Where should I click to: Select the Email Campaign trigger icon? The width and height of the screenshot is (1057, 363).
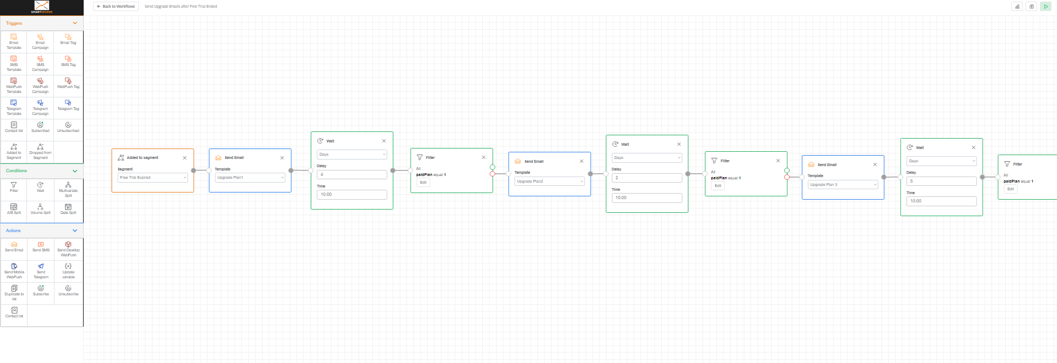click(40, 37)
